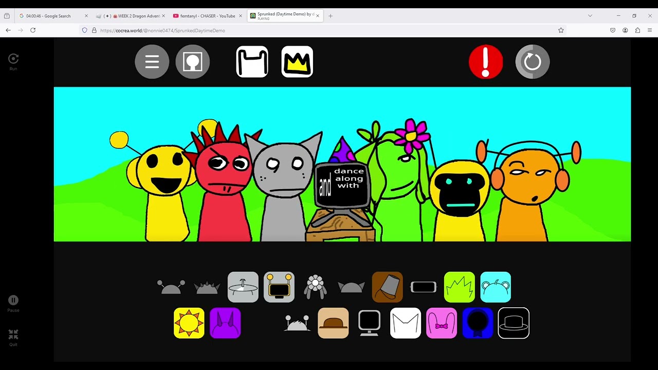Screen dimensions: 658x370
Task: Pause the running project
Action: pos(13,303)
